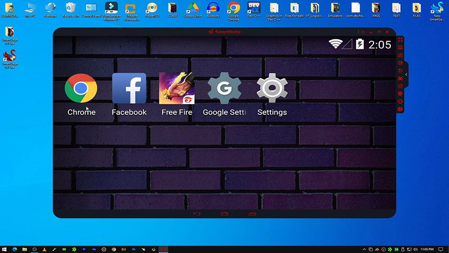Start the Free Fire game
Image resolution: width=449 pixels, height=253 pixels.
pos(177,89)
